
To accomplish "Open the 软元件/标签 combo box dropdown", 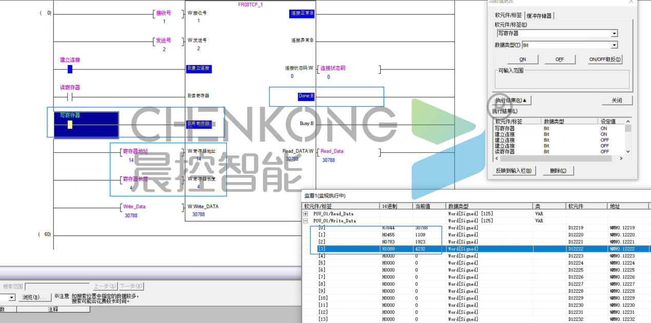I will pos(614,34).
